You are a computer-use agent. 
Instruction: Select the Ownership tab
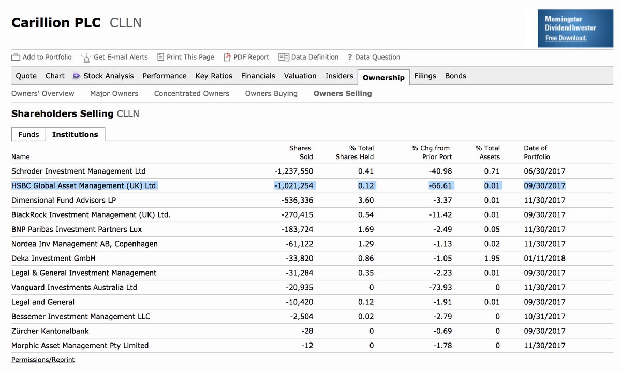383,77
